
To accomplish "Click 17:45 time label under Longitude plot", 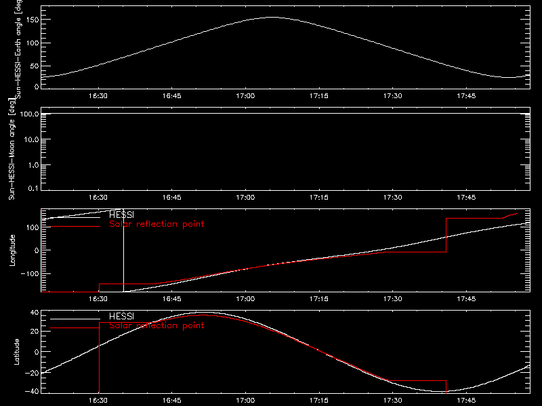I will pos(466,299).
